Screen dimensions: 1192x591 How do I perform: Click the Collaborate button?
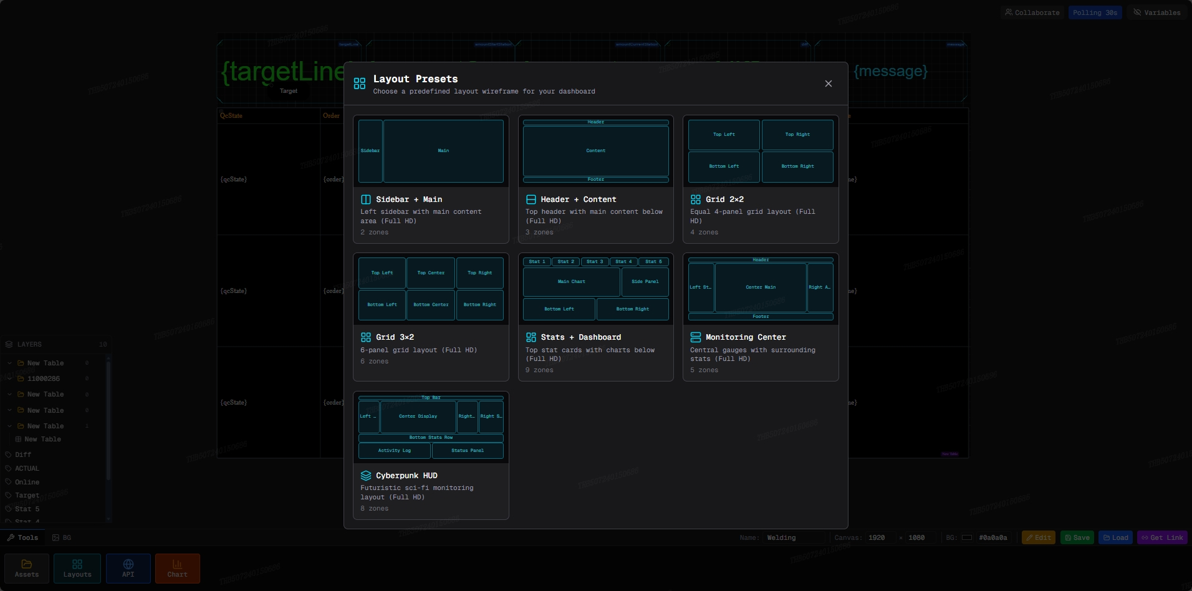point(1032,12)
